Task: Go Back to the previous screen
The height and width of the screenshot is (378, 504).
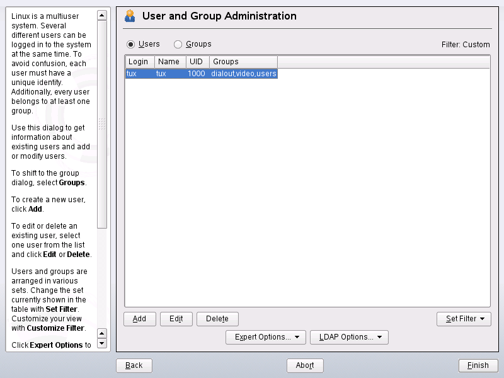Action: tap(134, 365)
